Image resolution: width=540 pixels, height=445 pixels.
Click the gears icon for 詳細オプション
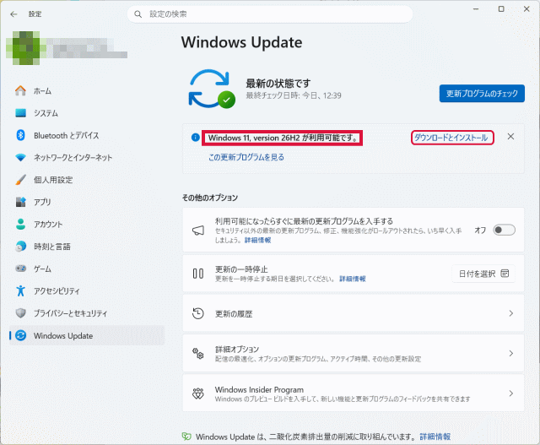click(x=198, y=353)
